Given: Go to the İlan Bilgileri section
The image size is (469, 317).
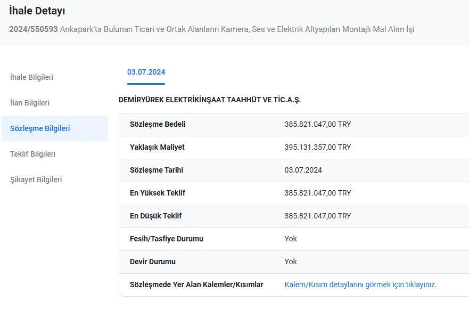Looking at the screenshot, I should (30, 103).
